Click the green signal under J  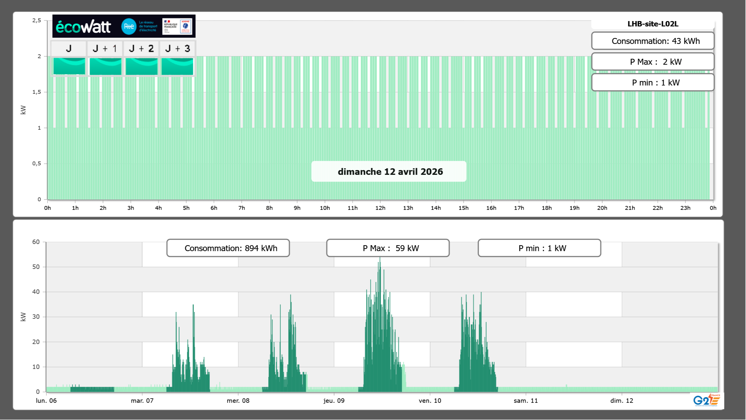click(x=69, y=66)
